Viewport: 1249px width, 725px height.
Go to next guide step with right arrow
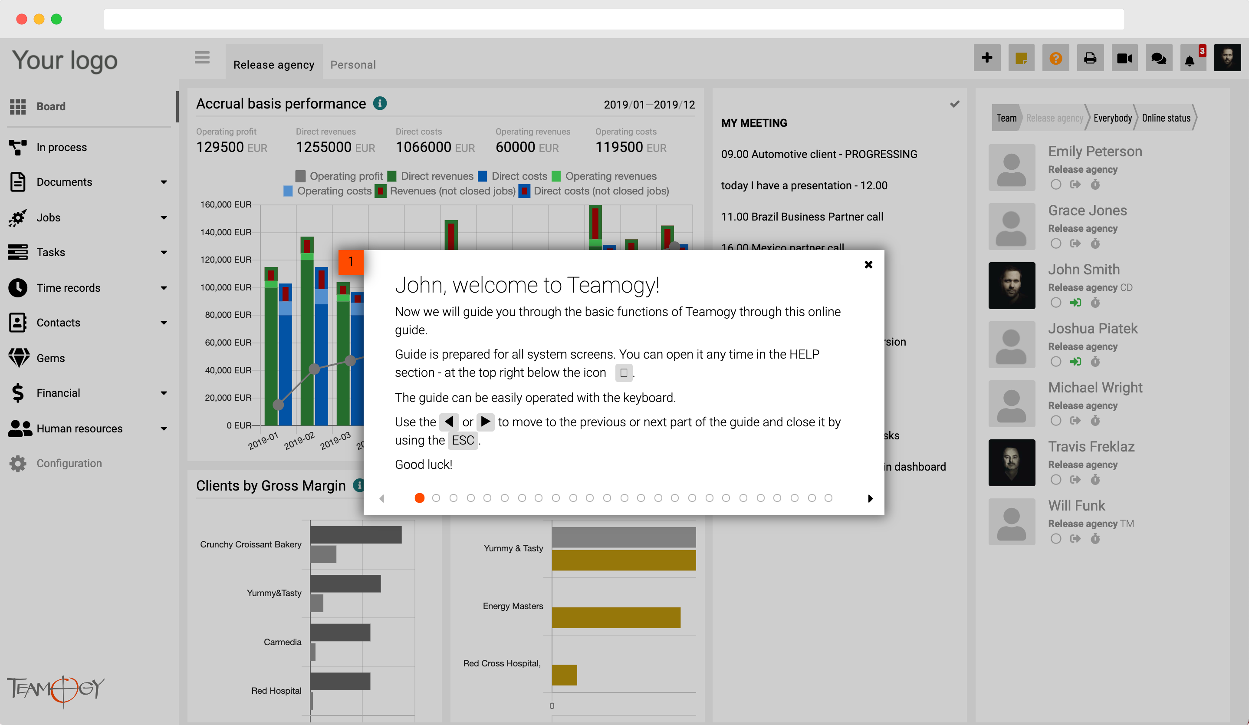pyautogui.click(x=870, y=498)
